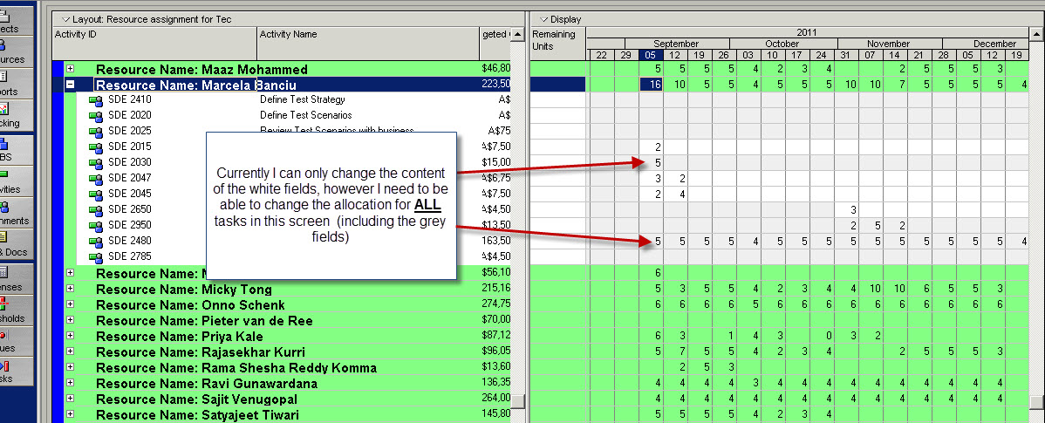The image size is (1045, 423).
Task: Click the assignment icon beside SDE 2785
Action: 95,257
